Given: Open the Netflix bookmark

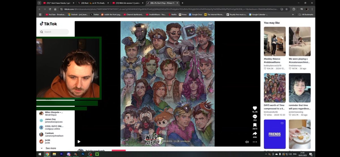Looking at the screenshot, I should tap(172, 14).
